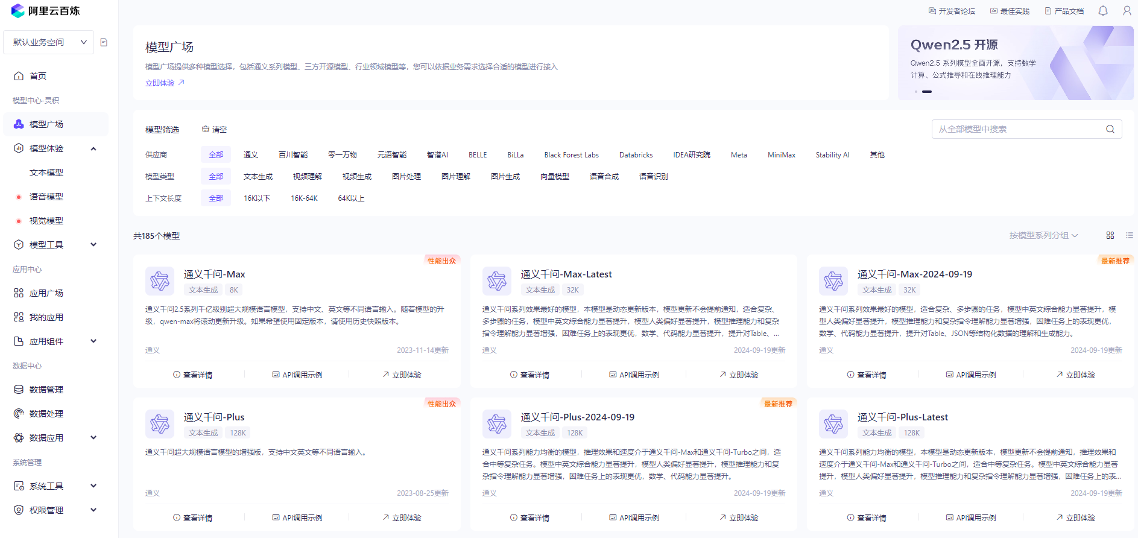The image size is (1138, 538).
Task: Click the 通义千问-Max model logo
Action: pos(160,281)
